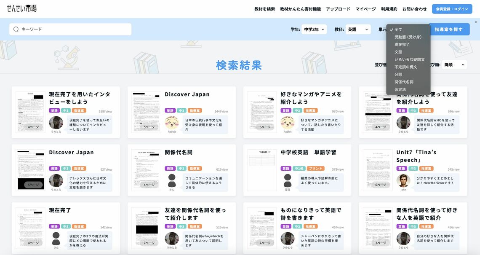Open the 現在完了 card title in third row
The width and height of the screenshot is (480, 255).
60,210
